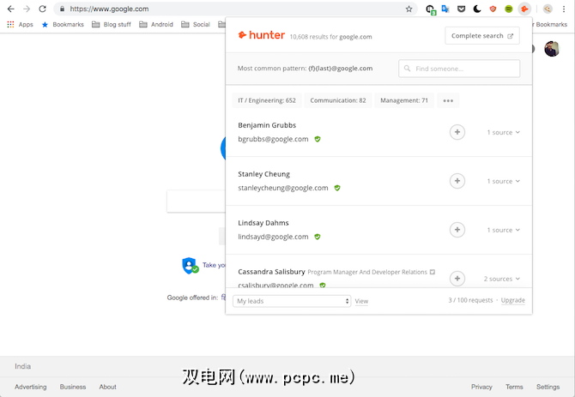Click the Hunter logo in popup
575x397 pixels.
(262, 35)
